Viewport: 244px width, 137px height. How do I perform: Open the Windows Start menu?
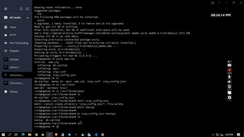[x=3, y=135]
